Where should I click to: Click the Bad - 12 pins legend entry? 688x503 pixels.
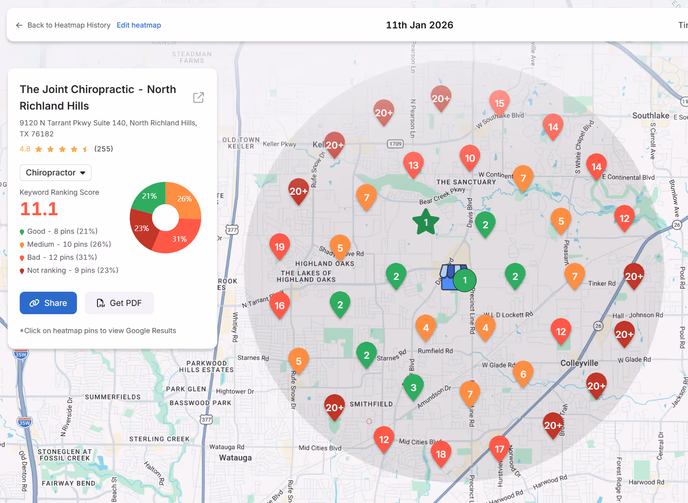point(58,257)
